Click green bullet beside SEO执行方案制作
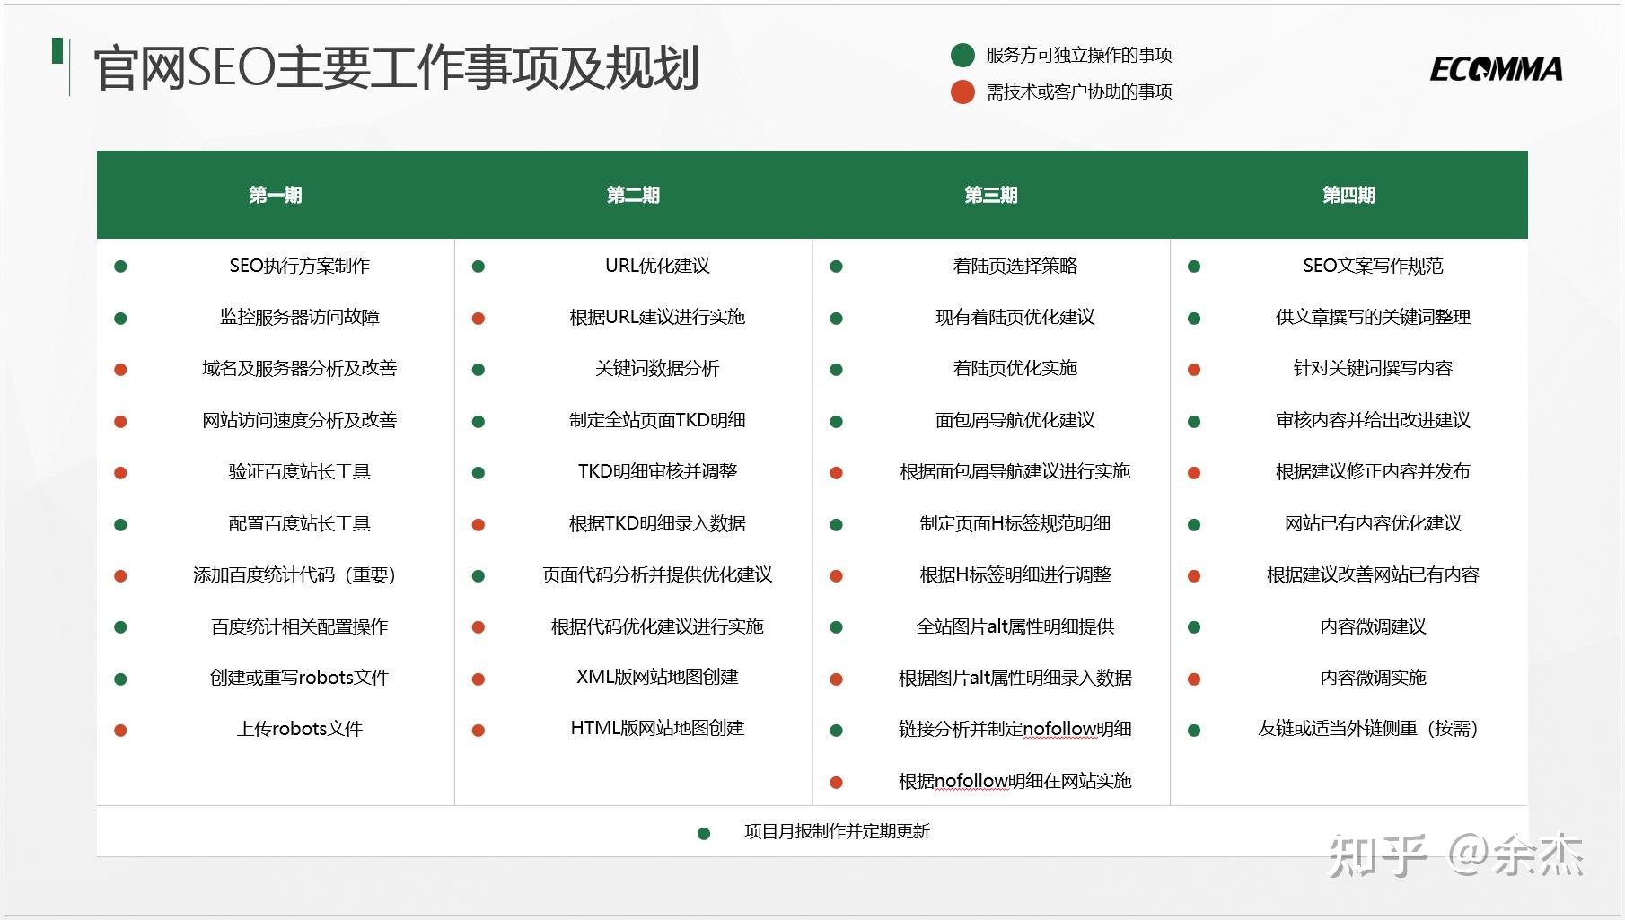Image resolution: width=1625 pixels, height=920 pixels. (x=120, y=267)
